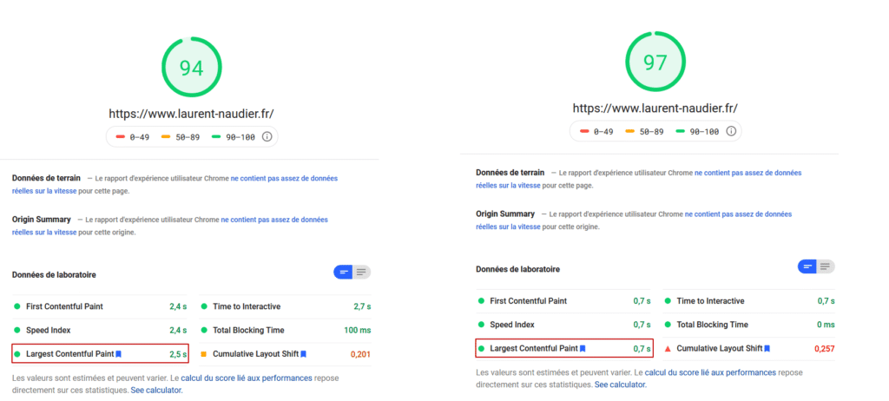This screenshot has width=889, height=401.
Task: Click the bookmark icon after left Cumulative Layout Shift
Action: coord(304,354)
